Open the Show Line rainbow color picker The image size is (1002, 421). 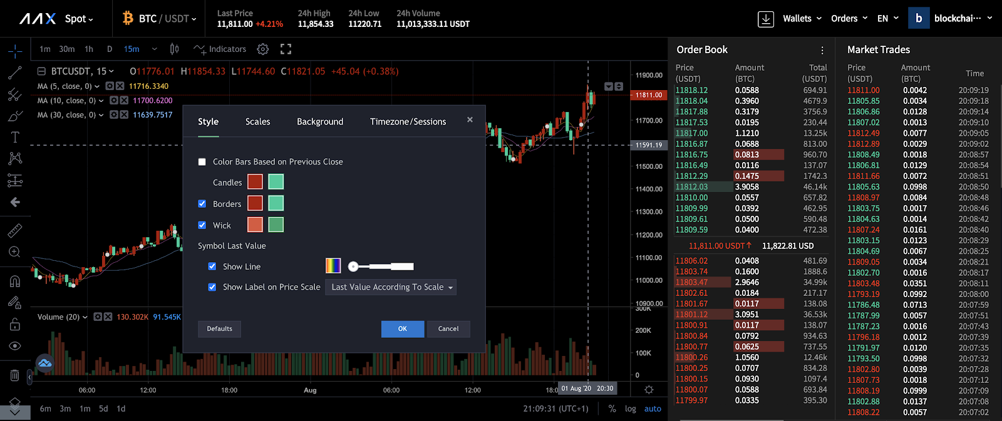[x=333, y=266]
